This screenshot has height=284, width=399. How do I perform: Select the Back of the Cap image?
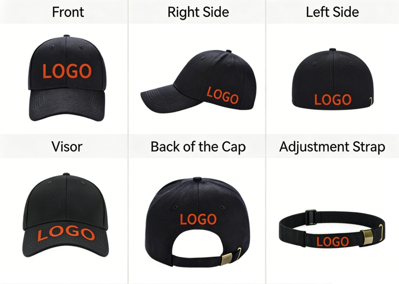197,222
